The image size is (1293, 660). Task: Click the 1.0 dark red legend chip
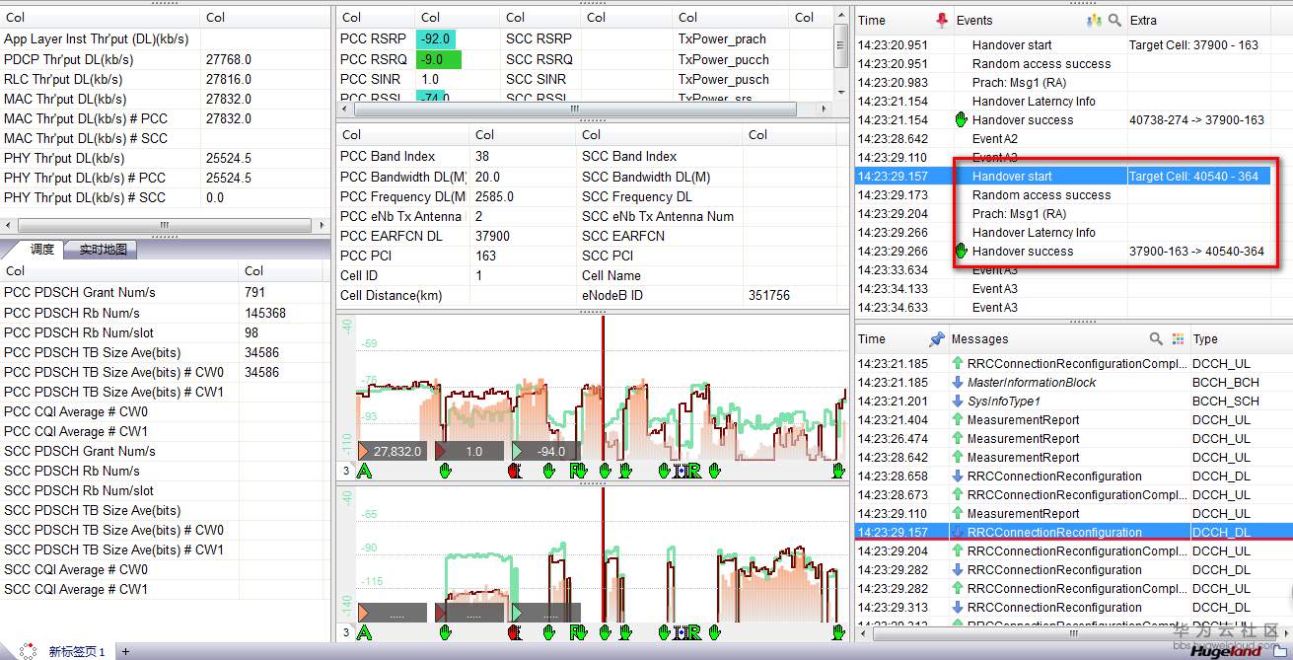(469, 451)
